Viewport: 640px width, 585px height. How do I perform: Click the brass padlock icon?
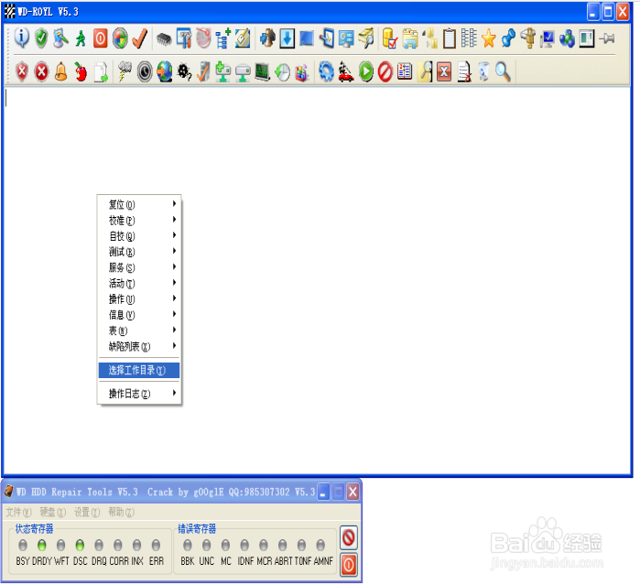point(528,38)
